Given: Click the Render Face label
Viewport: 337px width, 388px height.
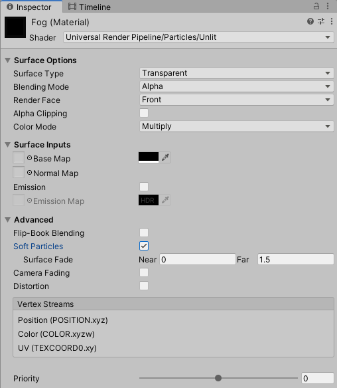Looking at the screenshot, I should tap(36, 100).
